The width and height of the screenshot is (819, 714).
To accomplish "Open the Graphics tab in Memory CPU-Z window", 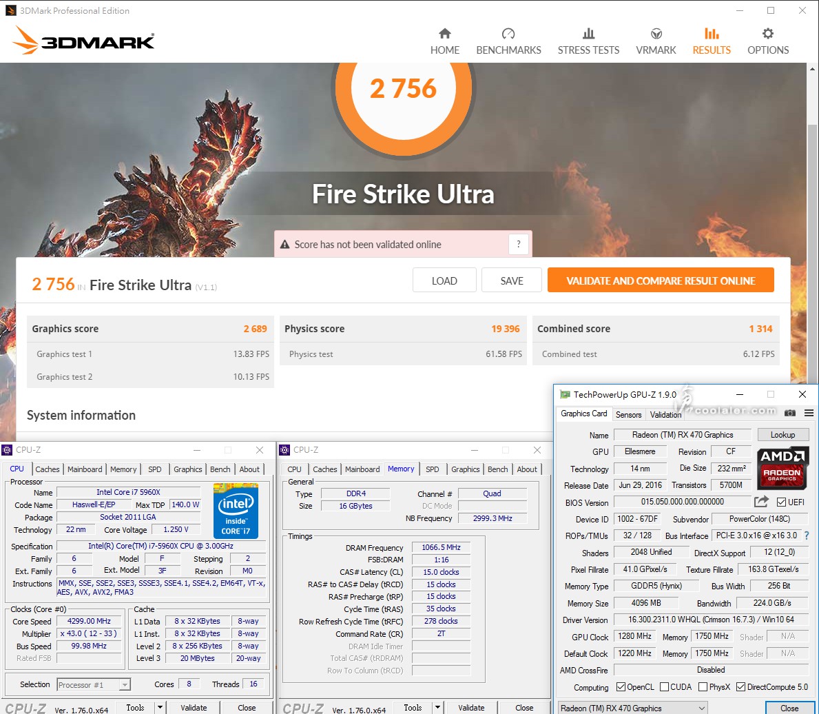I will [466, 469].
